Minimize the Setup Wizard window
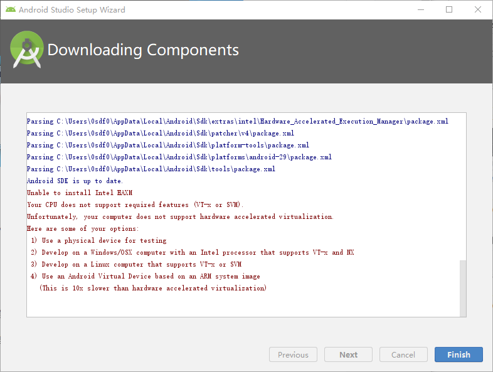Viewport: 493px width, 372px height. [420, 9]
